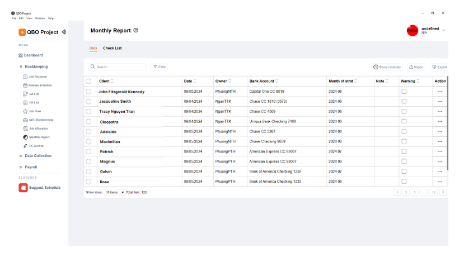This screenshot has height=257, width=459.
Task: Open the Window menu
Action: click(x=40, y=18)
